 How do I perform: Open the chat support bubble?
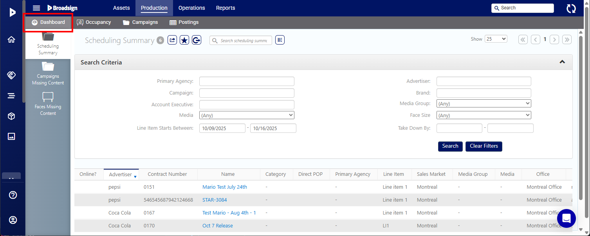click(567, 218)
